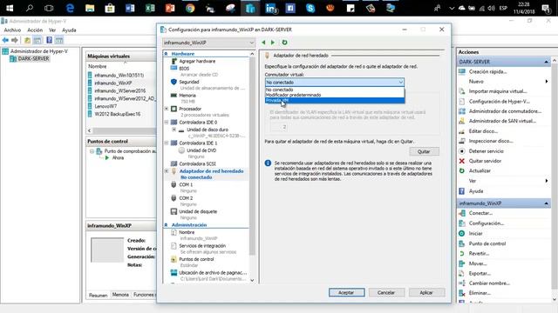558x313 pixels.
Task: Open the Ayuda menu in menu bar
Action: click(69, 30)
